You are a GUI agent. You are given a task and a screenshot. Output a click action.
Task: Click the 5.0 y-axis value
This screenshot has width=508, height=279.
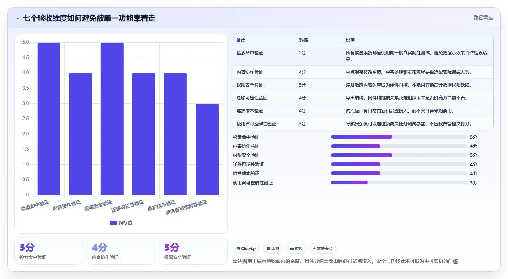pos(25,42)
